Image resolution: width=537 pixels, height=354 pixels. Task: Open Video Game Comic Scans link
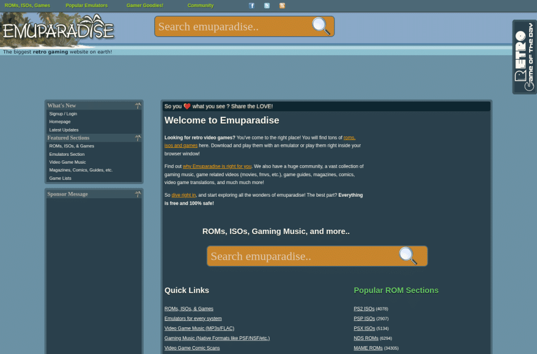(x=192, y=348)
